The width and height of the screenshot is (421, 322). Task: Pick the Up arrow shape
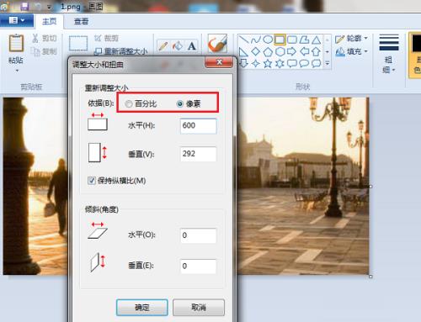(x=317, y=51)
